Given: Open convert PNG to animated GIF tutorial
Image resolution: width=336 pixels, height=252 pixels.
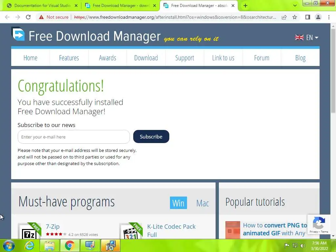Looking at the screenshot, I should pos(275,229).
